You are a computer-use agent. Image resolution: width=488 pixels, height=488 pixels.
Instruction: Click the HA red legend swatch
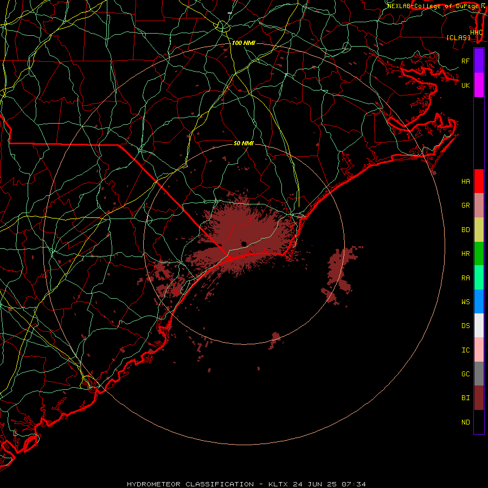(479, 181)
